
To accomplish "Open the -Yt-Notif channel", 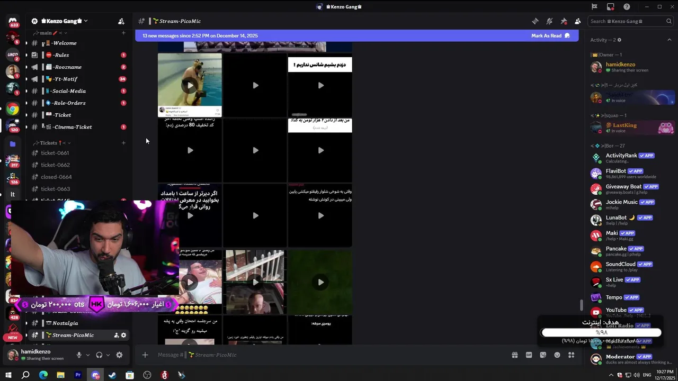I will click(77, 79).
